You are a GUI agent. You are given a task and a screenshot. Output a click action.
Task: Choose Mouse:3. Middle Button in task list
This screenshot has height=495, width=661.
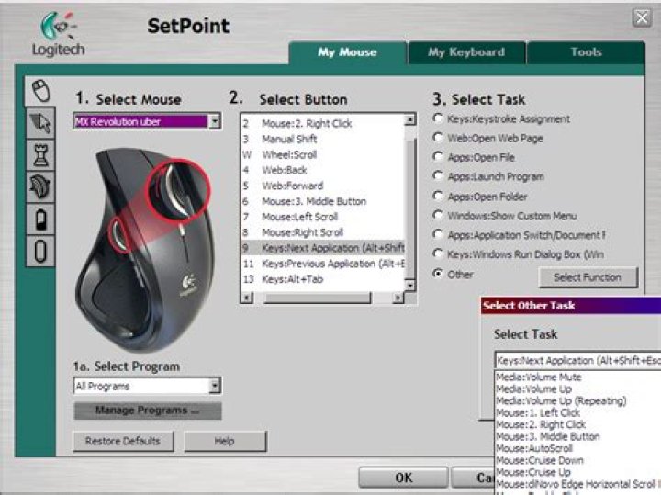pyautogui.click(x=578, y=436)
